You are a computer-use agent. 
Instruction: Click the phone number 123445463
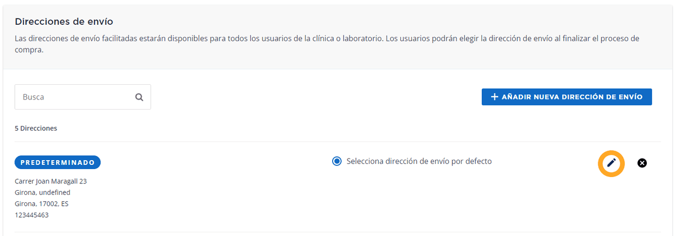pyautogui.click(x=32, y=215)
